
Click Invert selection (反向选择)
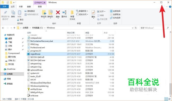[x=115, y=18]
